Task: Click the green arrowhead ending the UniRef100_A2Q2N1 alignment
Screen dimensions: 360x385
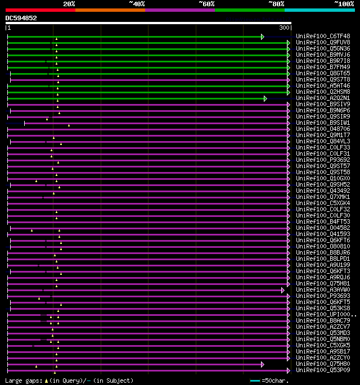Action: pos(265,99)
